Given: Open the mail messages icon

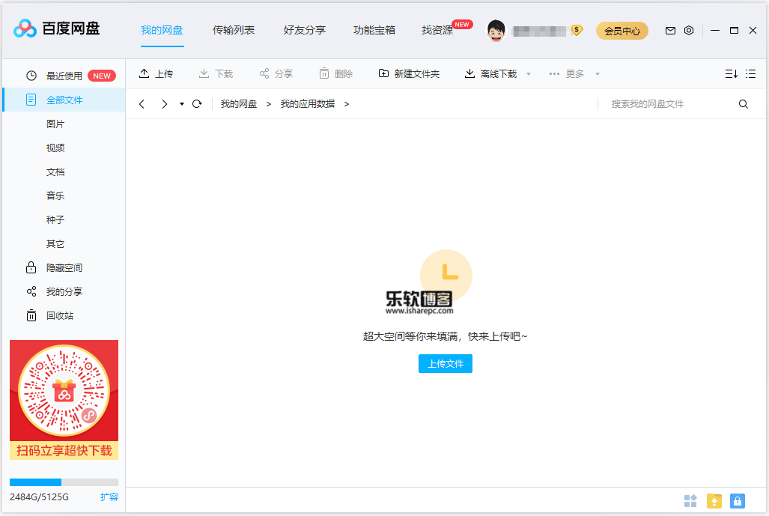Looking at the screenshot, I should pyautogui.click(x=670, y=31).
